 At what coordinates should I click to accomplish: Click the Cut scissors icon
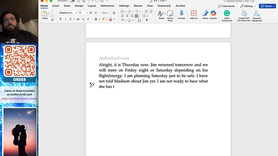[52, 12]
